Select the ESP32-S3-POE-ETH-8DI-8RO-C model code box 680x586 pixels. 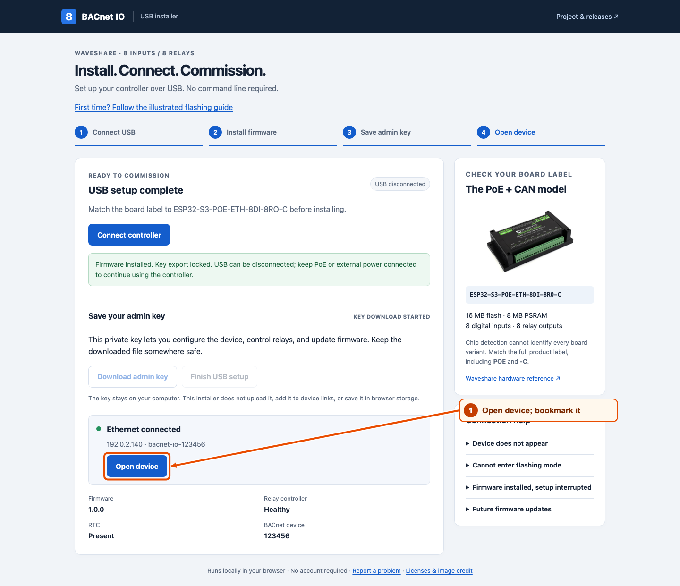coord(530,295)
